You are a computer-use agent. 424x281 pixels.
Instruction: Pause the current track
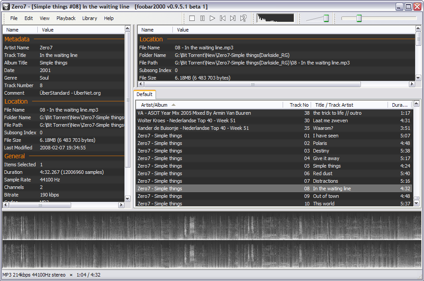[202, 18]
